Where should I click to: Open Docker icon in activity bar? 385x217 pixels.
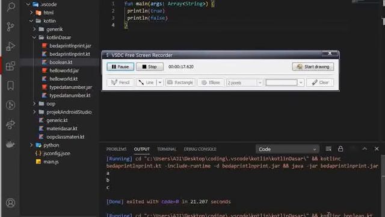pyautogui.click(x=11, y=144)
